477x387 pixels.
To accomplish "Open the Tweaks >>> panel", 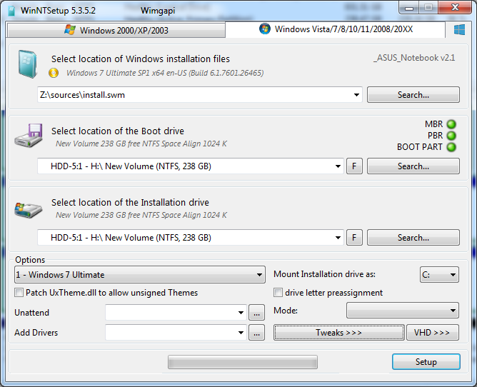I will (x=339, y=333).
